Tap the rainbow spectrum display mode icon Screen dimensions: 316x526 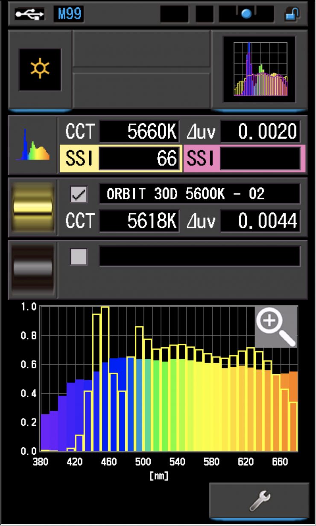tap(33, 145)
